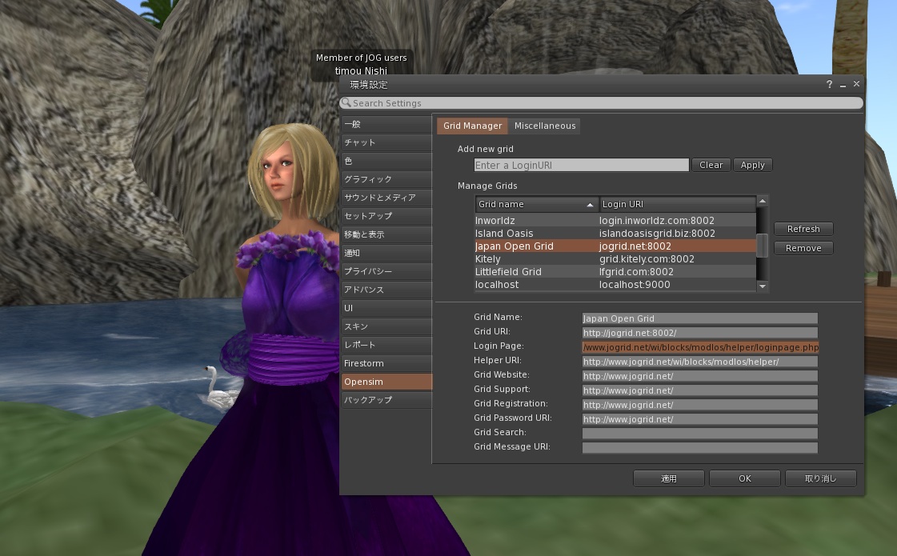Open the 移動と表示 preferences category
897x556 pixels.
click(386, 234)
